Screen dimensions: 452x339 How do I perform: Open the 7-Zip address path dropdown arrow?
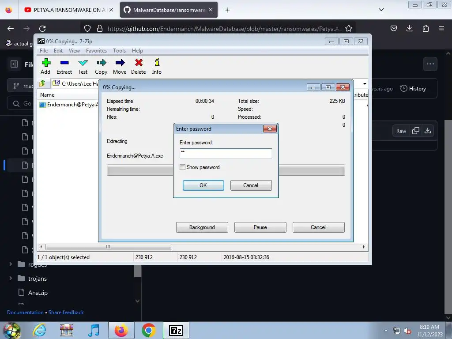point(365,84)
